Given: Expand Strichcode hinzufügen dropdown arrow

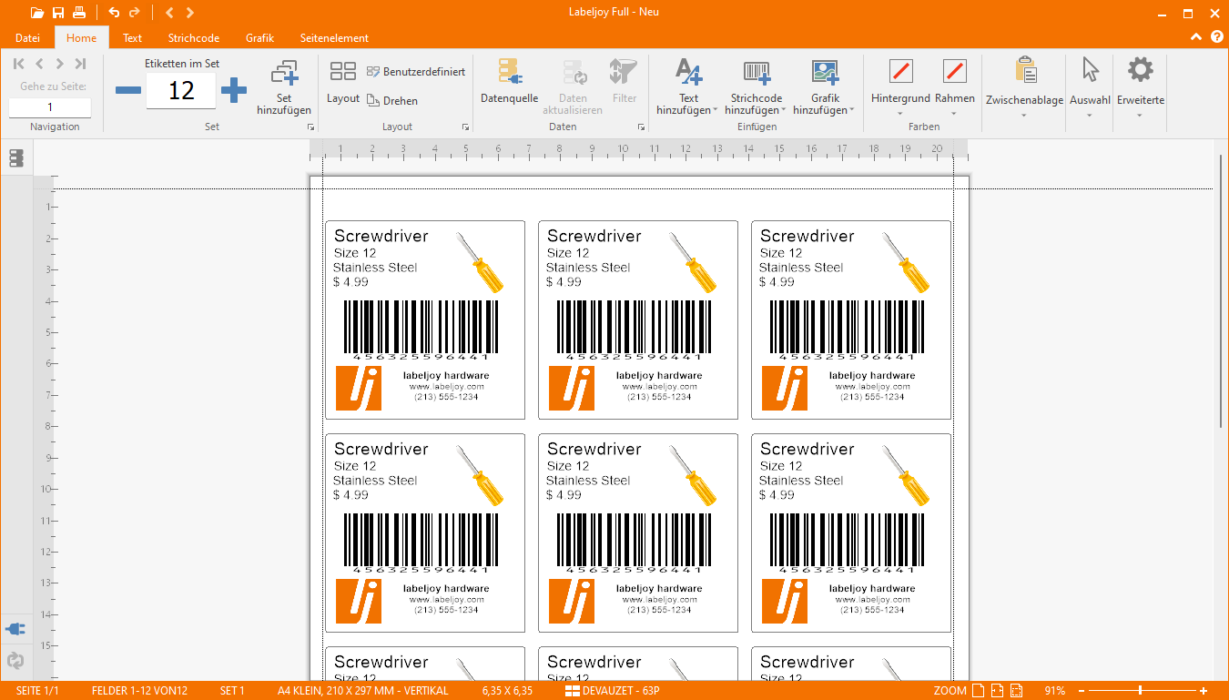Looking at the screenshot, I should coord(784,110).
